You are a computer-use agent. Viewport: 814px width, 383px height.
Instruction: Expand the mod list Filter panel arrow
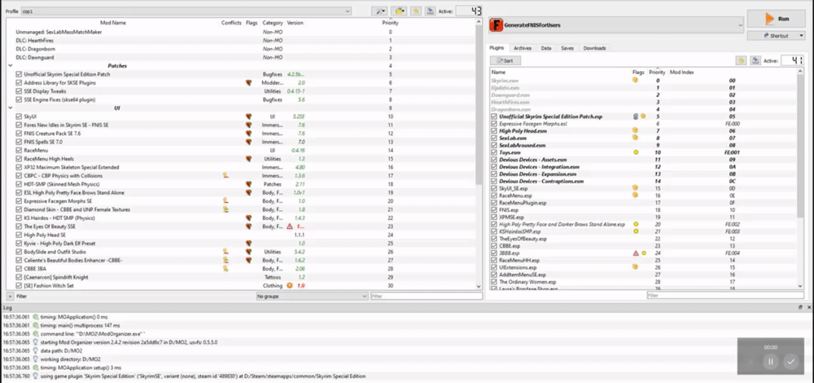point(10,296)
